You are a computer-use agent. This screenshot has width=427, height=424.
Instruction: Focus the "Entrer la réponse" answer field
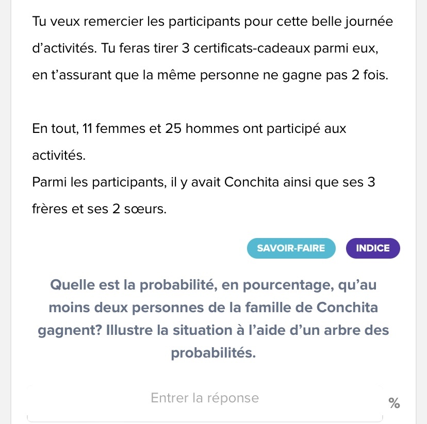click(x=205, y=398)
